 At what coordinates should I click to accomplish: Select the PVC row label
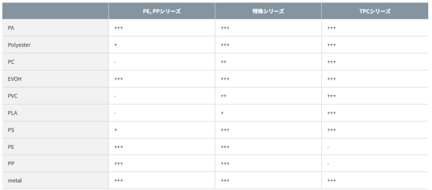13,96
